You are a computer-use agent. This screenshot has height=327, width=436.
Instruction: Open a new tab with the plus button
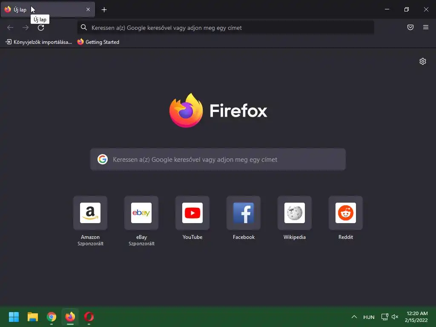[x=104, y=10]
